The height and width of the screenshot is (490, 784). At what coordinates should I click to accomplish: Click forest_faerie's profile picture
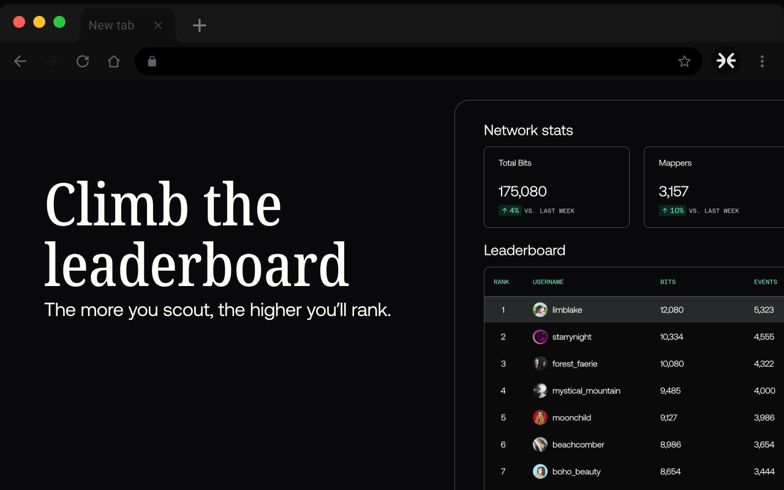coord(540,364)
